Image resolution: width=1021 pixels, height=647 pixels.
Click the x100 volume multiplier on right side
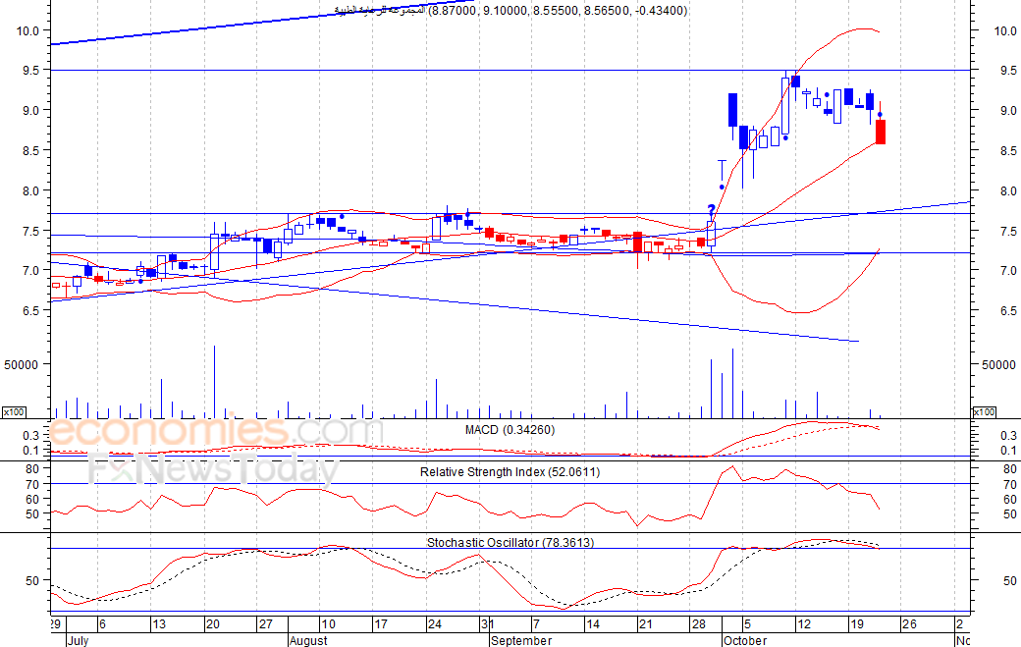point(984,412)
